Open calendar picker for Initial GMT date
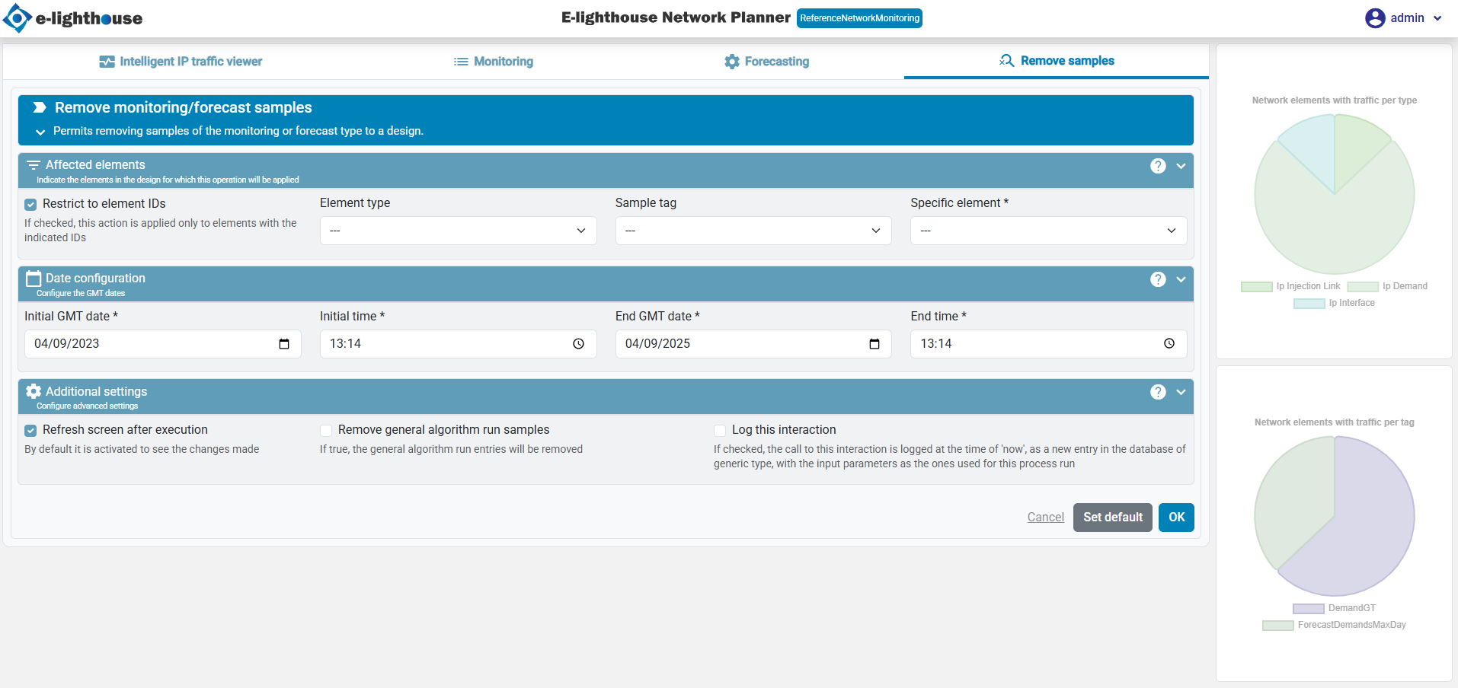Viewport: 1458px width, 688px height. coord(284,344)
